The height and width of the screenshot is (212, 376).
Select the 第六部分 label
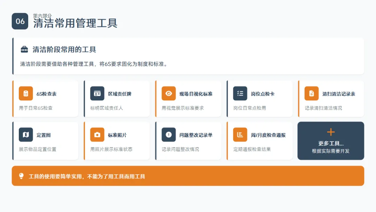click(x=42, y=16)
